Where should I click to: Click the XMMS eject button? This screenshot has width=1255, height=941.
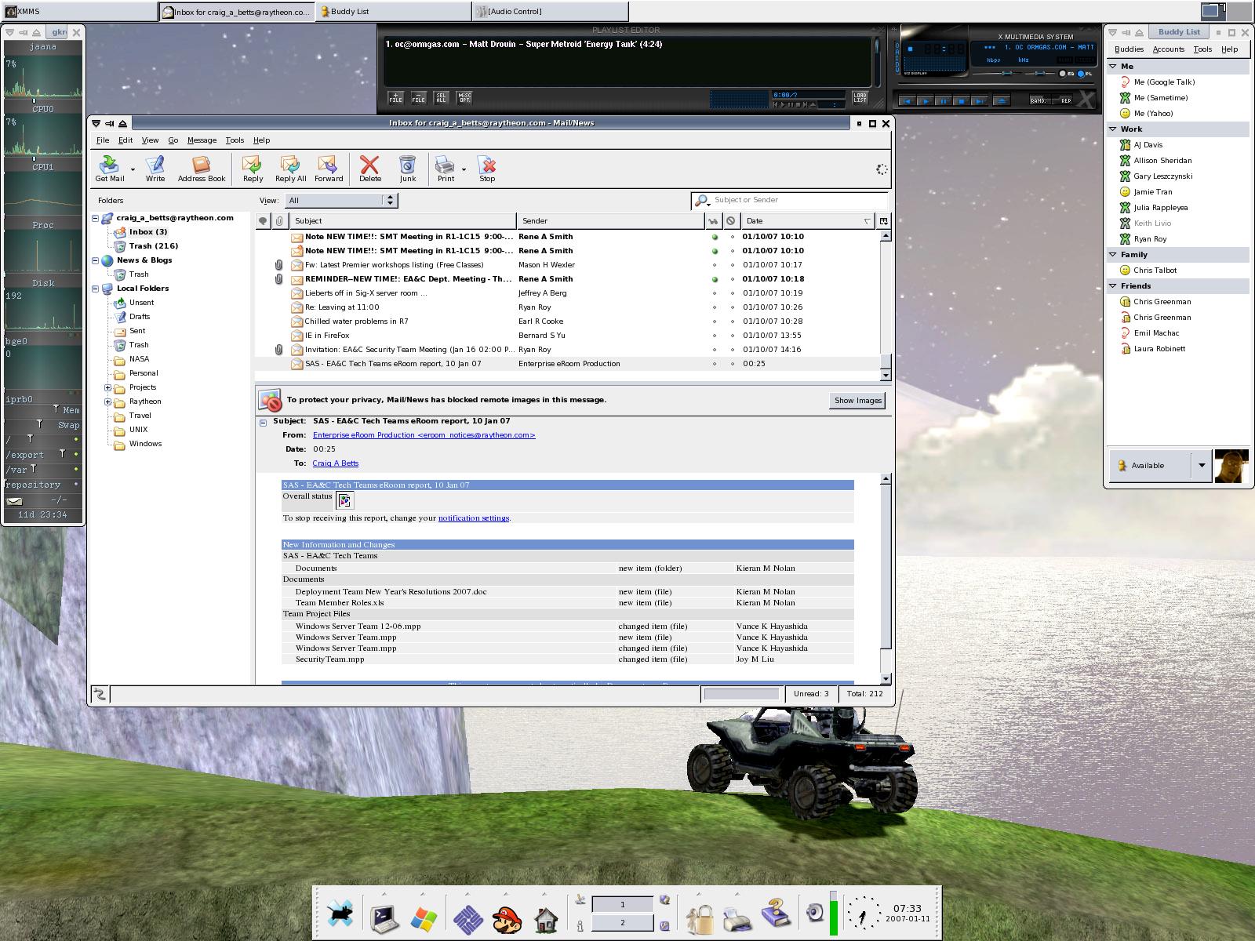[1001, 101]
